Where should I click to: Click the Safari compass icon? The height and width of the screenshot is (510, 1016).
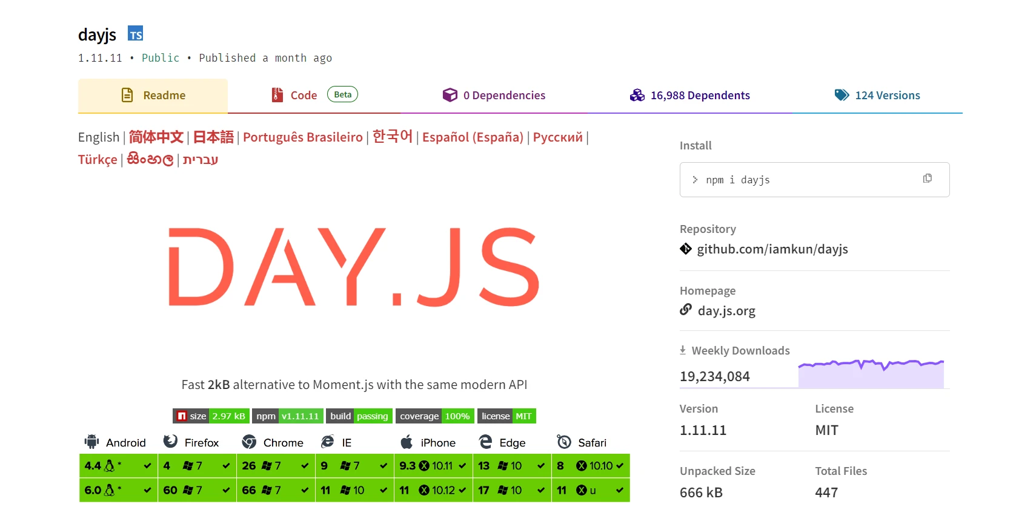[564, 442]
